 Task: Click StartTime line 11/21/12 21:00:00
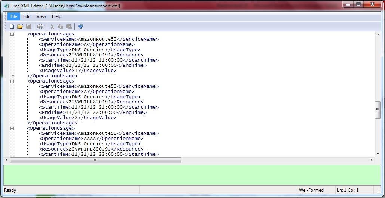tap(99, 107)
